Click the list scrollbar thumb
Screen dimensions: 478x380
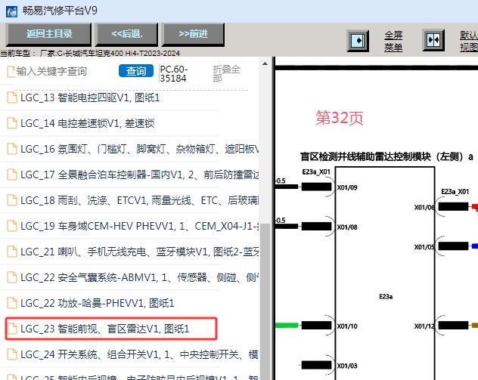click(x=265, y=301)
